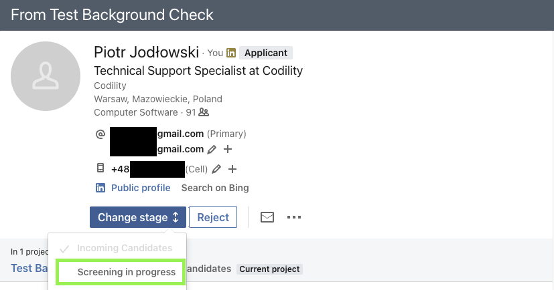
Task: Click the LinkedIn badge next to You
Action: [231, 53]
